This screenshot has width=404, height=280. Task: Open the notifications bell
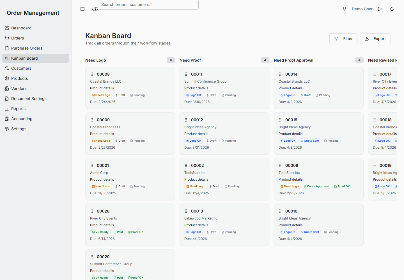345,9
